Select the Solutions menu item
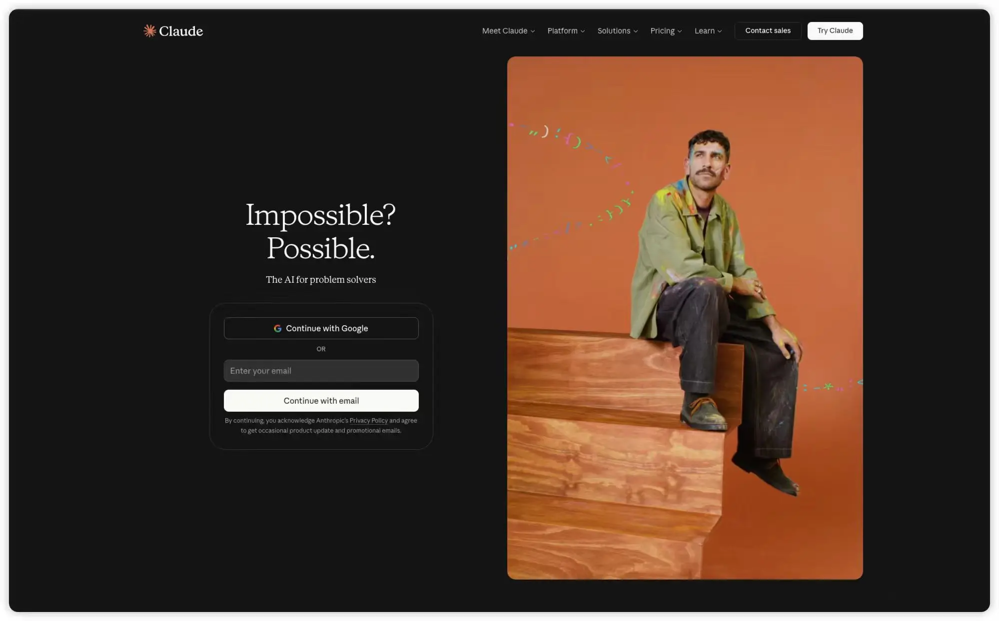Screen dimensions: 999x621 (618, 31)
